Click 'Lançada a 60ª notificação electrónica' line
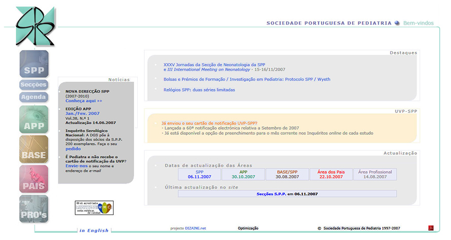This screenshot has width=451, height=240. [232, 128]
